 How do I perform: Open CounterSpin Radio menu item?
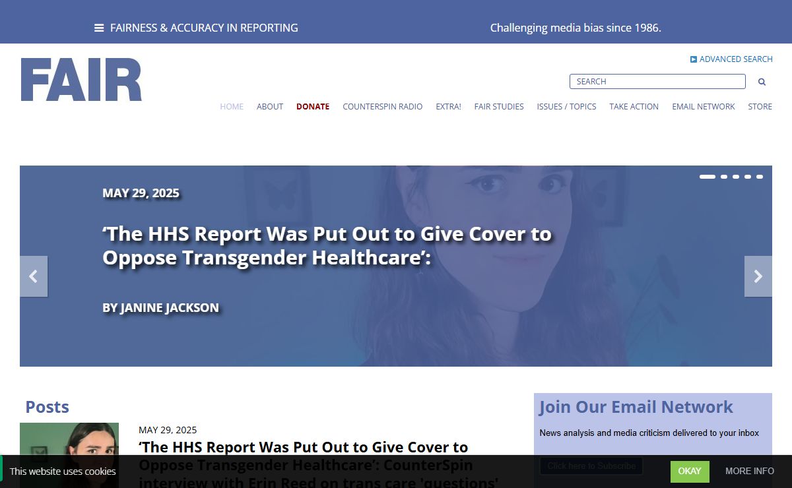tap(383, 106)
